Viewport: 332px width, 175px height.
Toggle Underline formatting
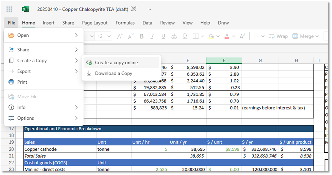[163, 36]
